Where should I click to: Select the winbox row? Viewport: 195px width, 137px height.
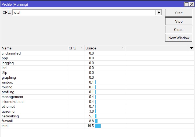click(97, 82)
